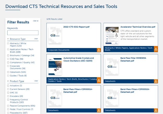Viewport: 163px width, 114px height.
Task: Tick Guides / Tools (6) checkbox
Action: pos(8,76)
